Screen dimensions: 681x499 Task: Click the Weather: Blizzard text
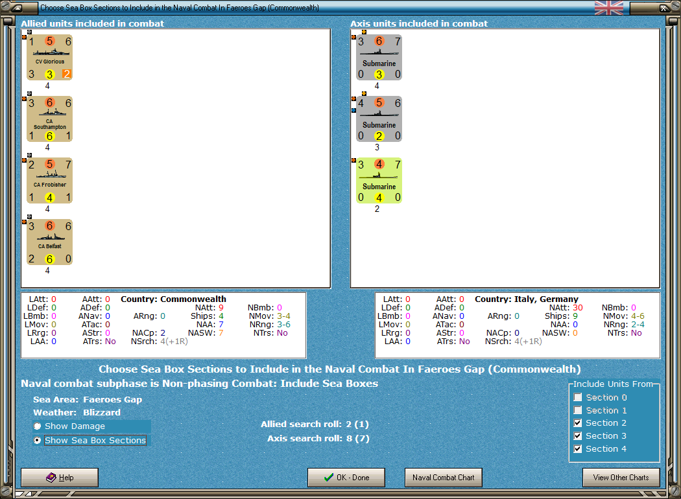77,412
